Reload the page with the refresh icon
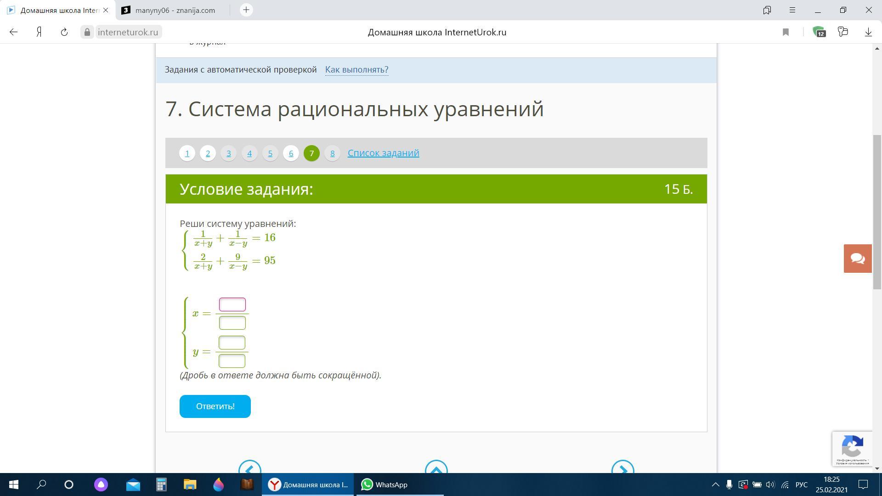 coord(64,32)
